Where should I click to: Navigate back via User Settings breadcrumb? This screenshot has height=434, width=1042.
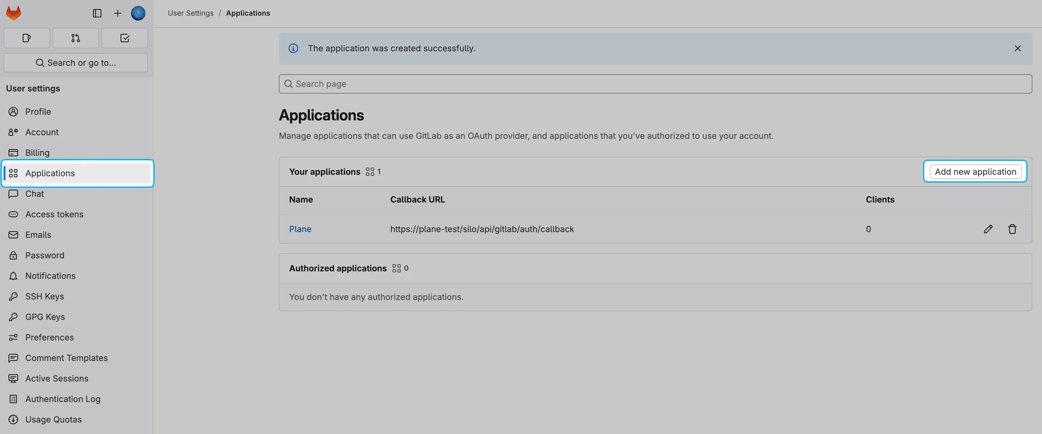tap(190, 13)
